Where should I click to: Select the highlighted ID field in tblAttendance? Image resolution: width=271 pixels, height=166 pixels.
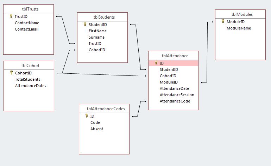tap(174, 63)
